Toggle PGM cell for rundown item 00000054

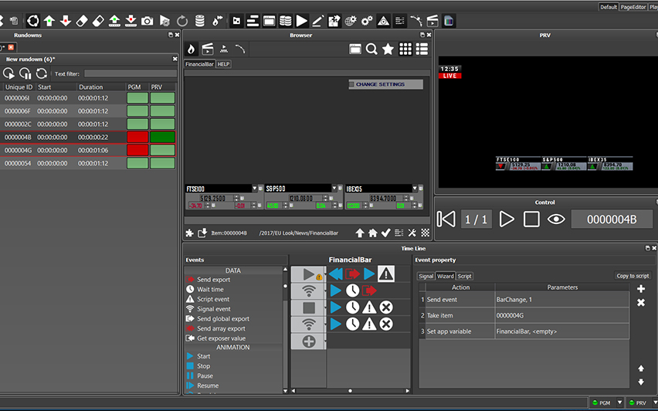[137, 163]
